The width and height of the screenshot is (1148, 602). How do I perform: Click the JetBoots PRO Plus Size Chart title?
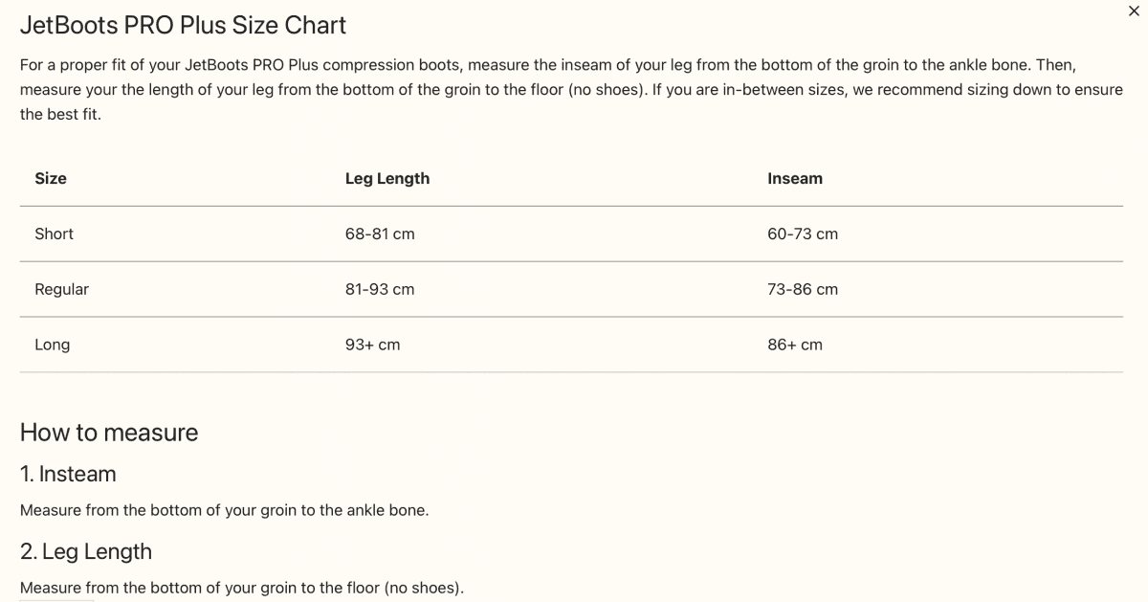coord(183,25)
